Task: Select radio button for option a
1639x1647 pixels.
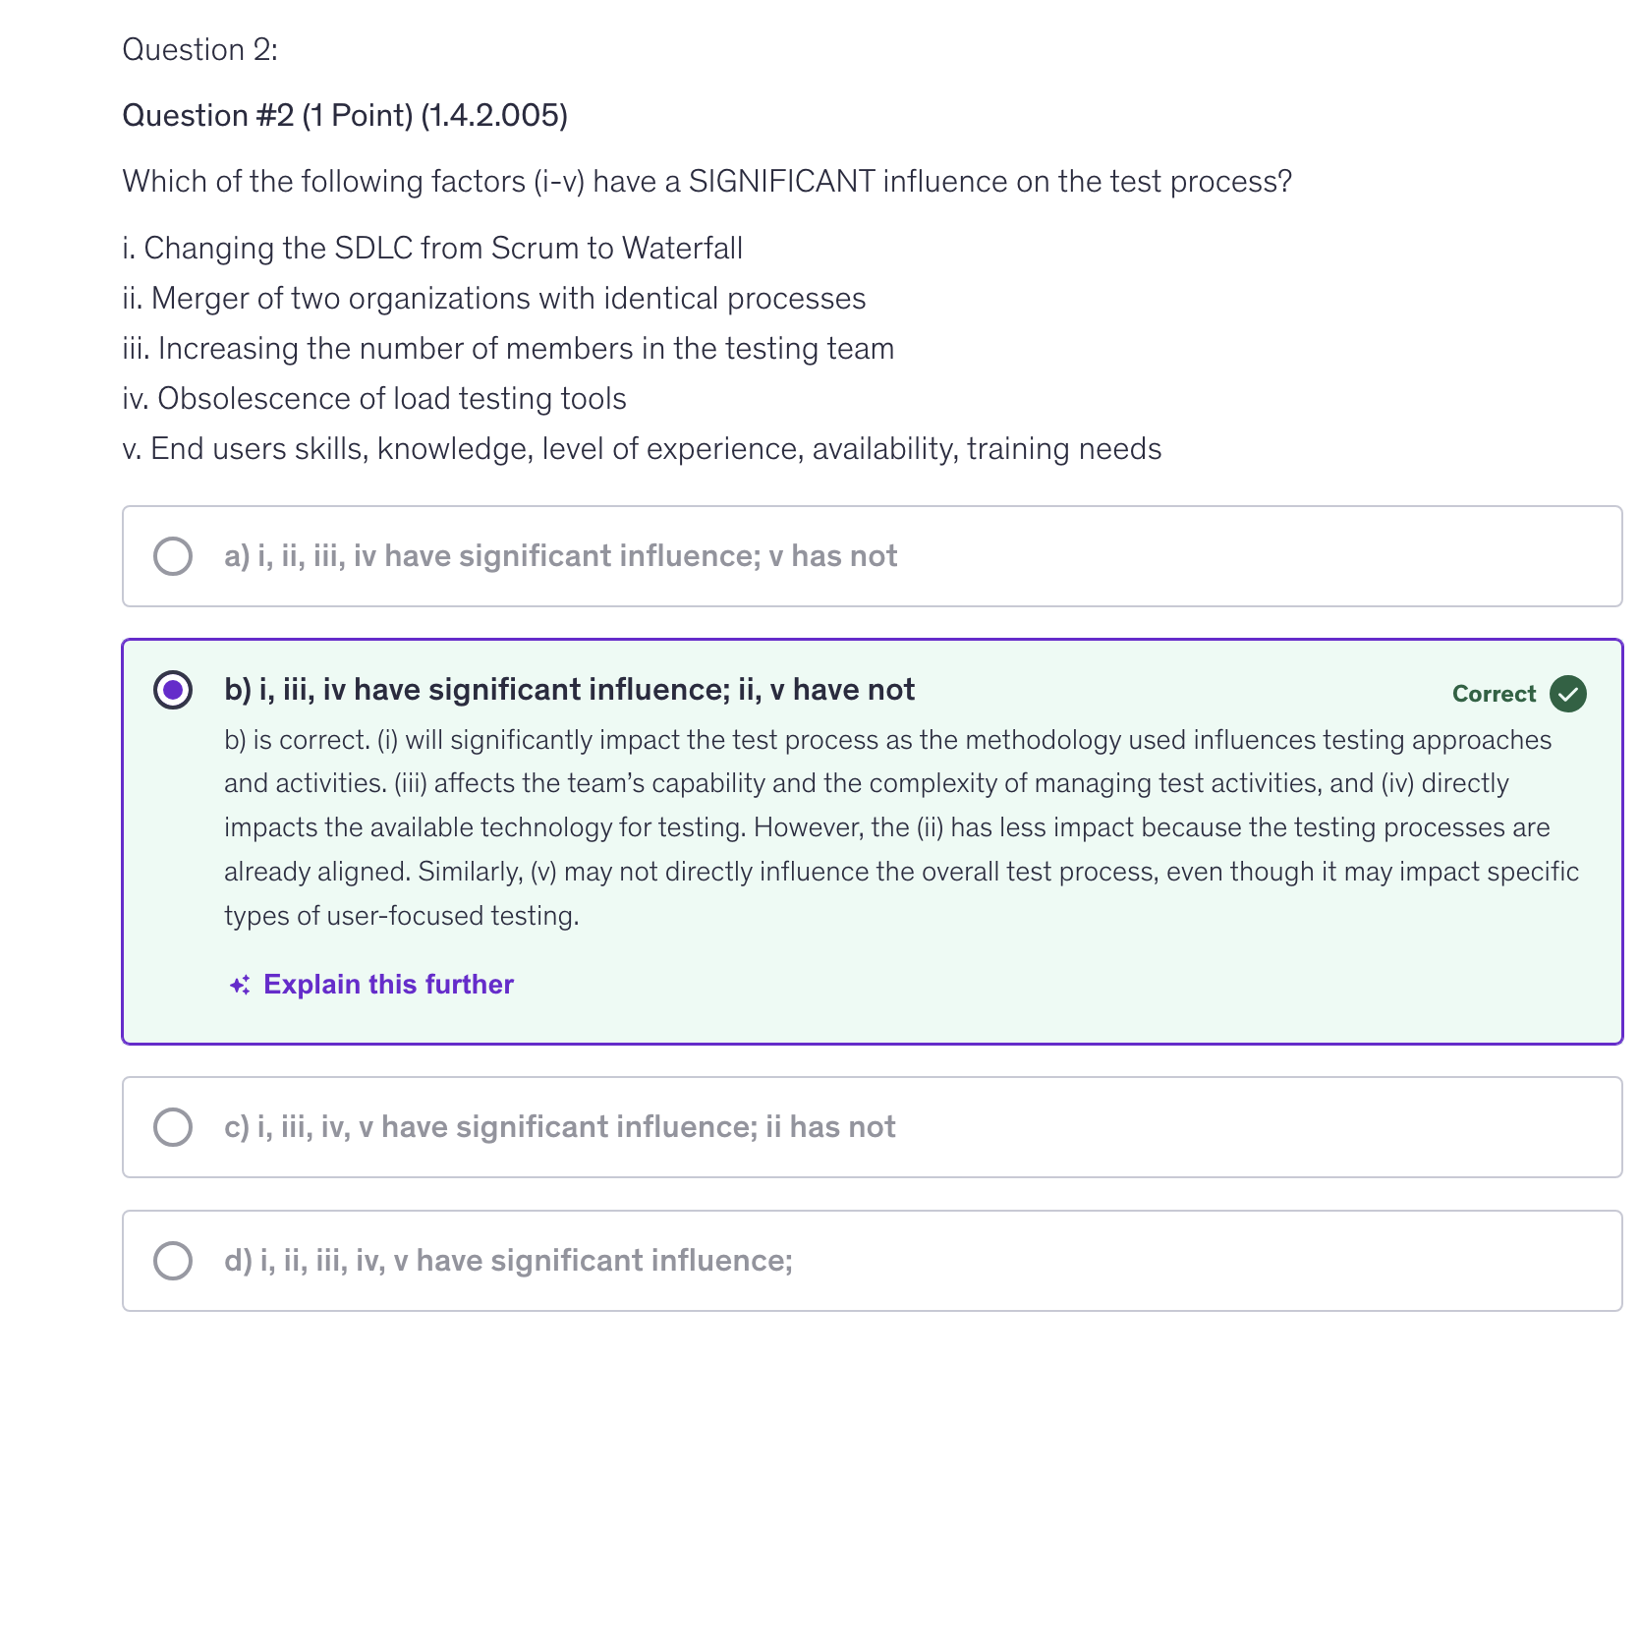Action: click(x=173, y=556)
